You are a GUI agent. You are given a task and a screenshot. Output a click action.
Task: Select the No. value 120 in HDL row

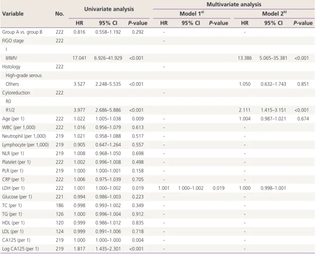[x=60, y=223]
